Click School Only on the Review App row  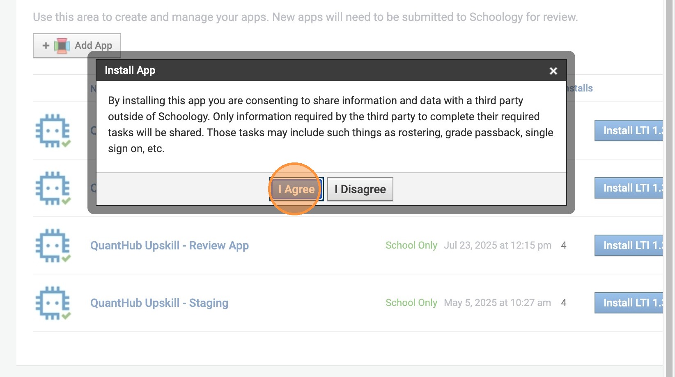[411, 245]
